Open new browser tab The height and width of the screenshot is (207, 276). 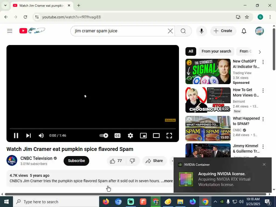tap(79, 6)
